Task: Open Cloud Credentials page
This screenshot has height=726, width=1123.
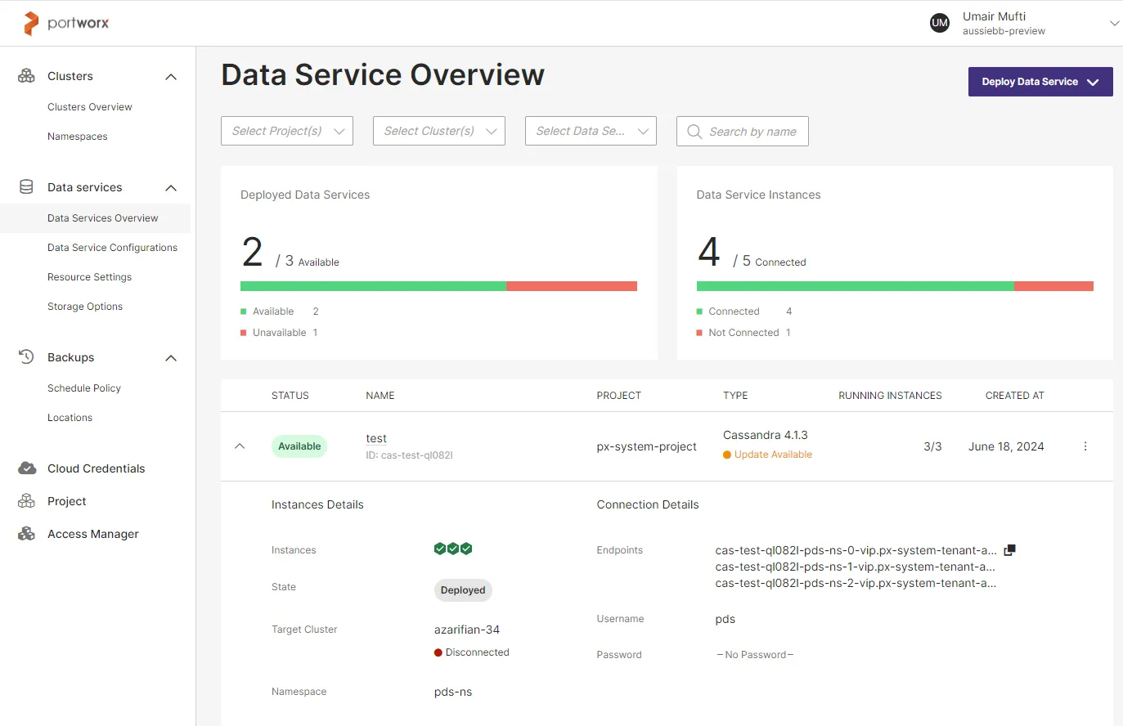Action: [96, 468]
